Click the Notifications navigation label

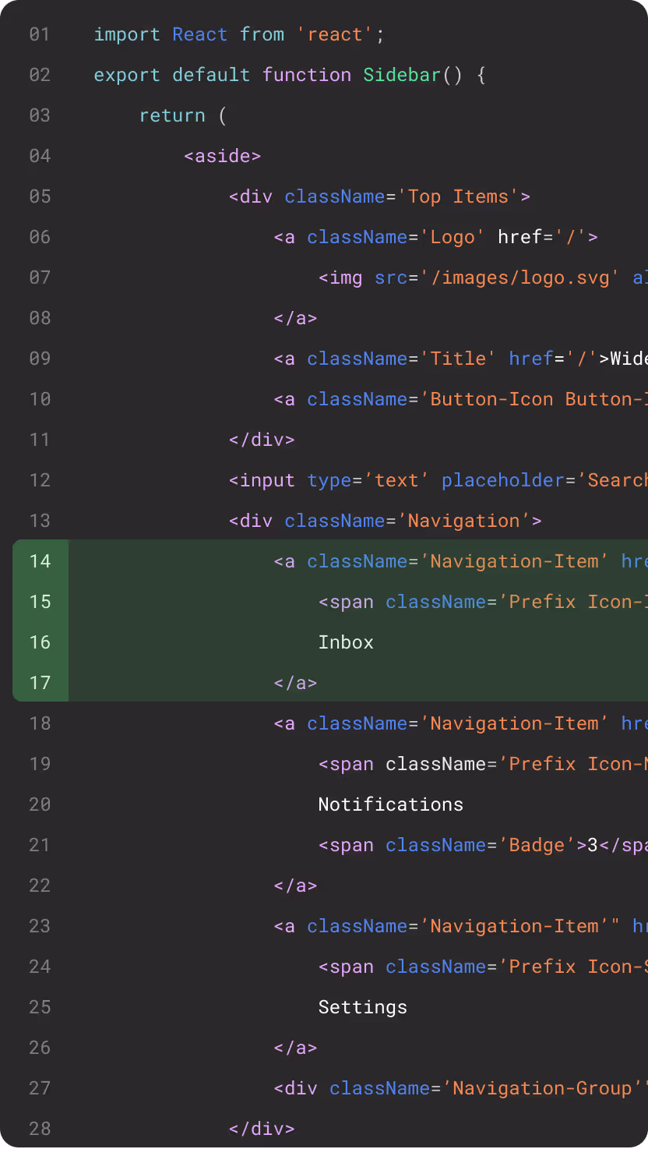390,804
